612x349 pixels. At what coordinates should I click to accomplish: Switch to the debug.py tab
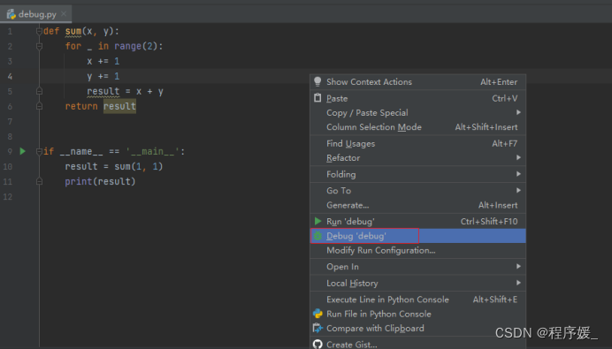coord(37,14)
